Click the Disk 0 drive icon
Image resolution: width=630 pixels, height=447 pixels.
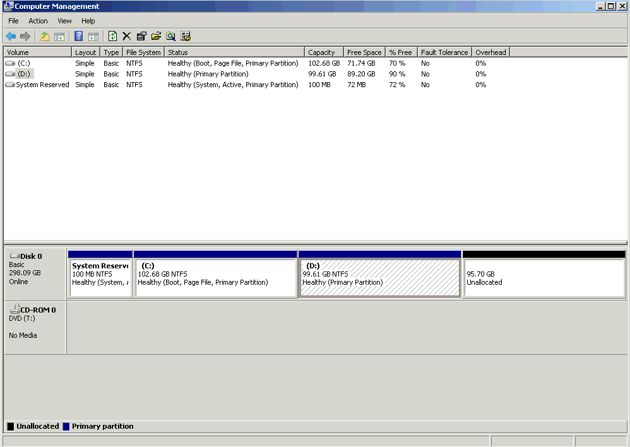click(x=15, y=256)
